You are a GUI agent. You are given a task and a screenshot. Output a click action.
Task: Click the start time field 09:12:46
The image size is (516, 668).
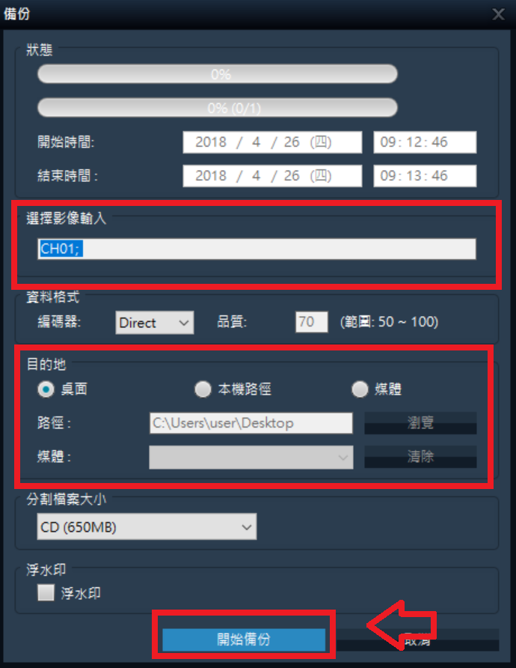point(425,142)
